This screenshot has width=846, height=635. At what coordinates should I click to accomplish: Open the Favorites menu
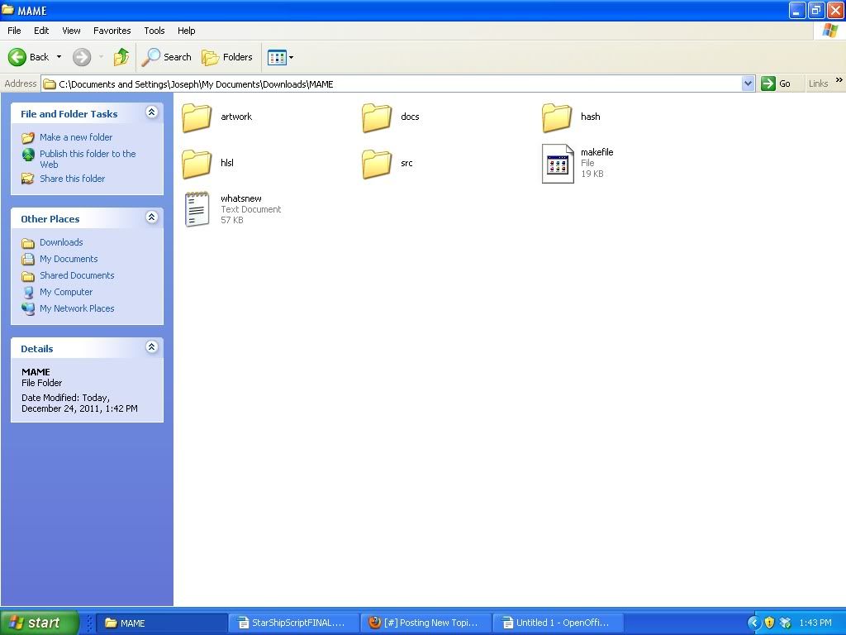112,31
